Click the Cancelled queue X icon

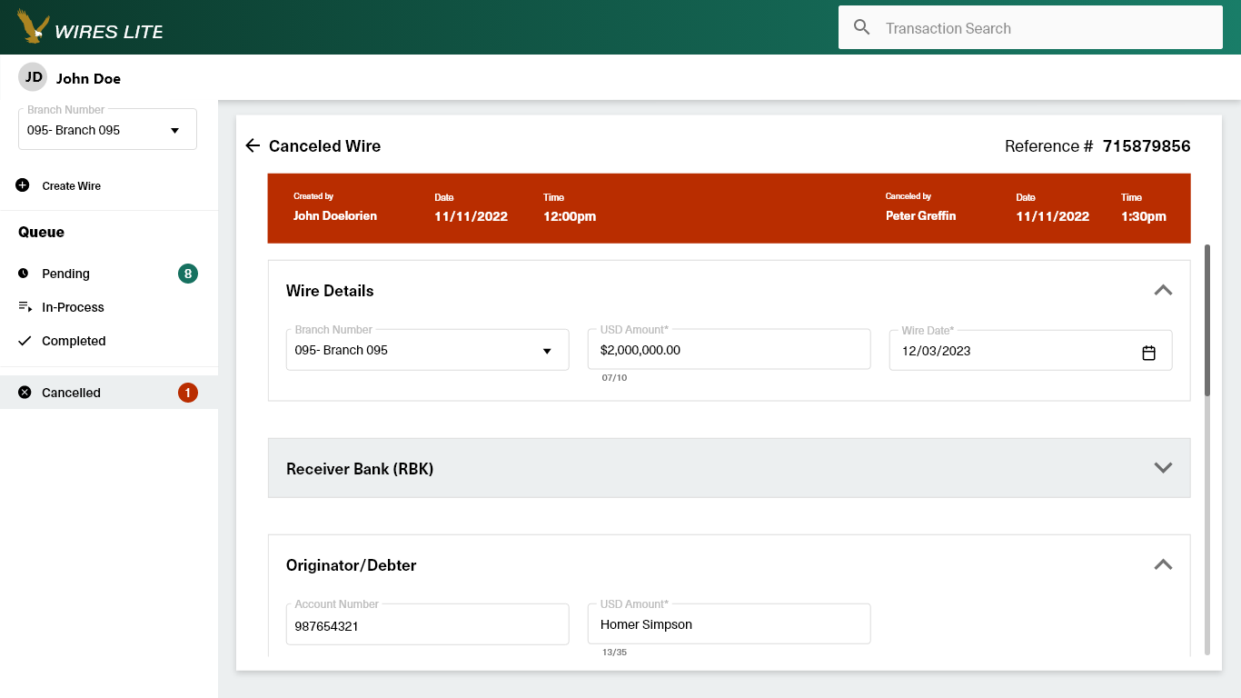click(x=25, y=393)
